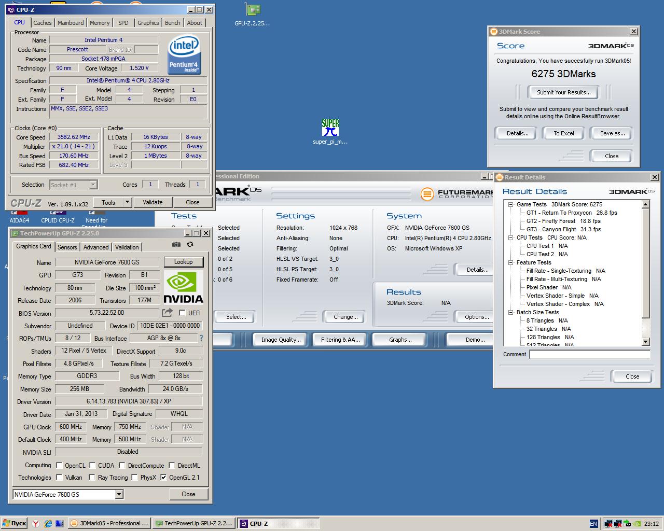This screenshot has width=664, height=531.
Task: Toggle the DirectML checkbox
Action: (172, 466)
